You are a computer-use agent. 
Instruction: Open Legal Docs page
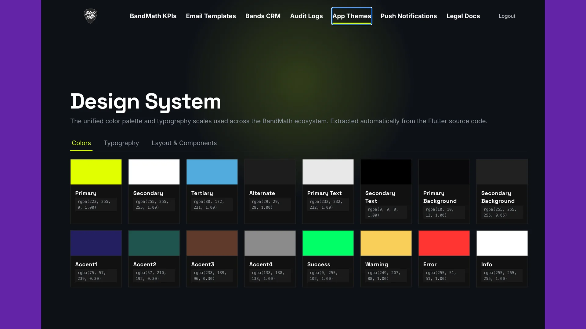tap(463, 16)
